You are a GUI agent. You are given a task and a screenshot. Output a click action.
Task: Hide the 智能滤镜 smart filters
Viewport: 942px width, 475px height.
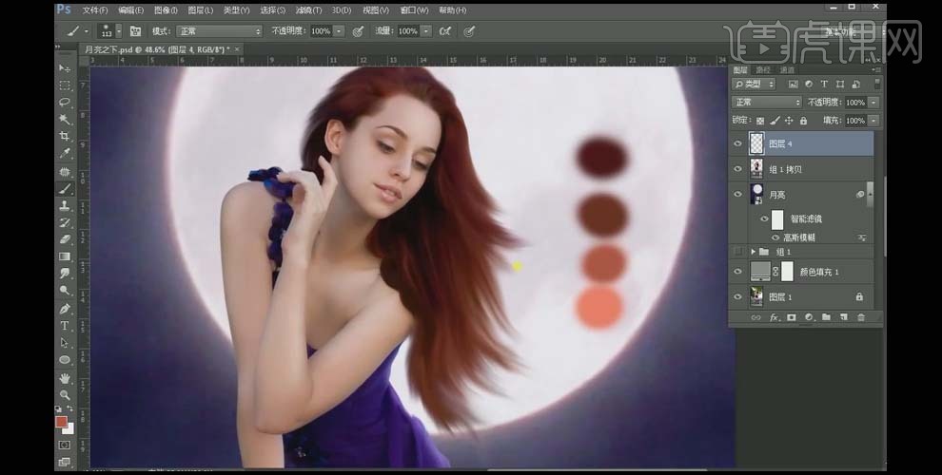(764, 219)
